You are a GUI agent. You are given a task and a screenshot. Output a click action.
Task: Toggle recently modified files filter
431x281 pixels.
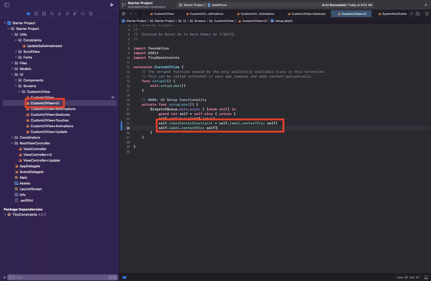tap(110, 277)
